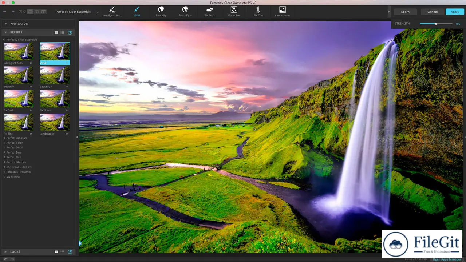This screenshot has width=466, height=262.
Task: Show Looks as thumbnail grid
Action: [56, 251]
